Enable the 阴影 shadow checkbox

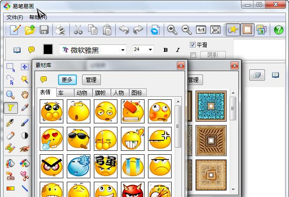(x=193, y=55)
